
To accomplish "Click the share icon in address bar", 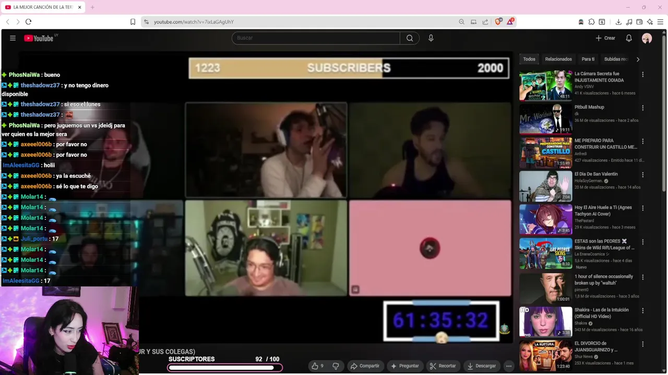I will (x=485, y=22).
